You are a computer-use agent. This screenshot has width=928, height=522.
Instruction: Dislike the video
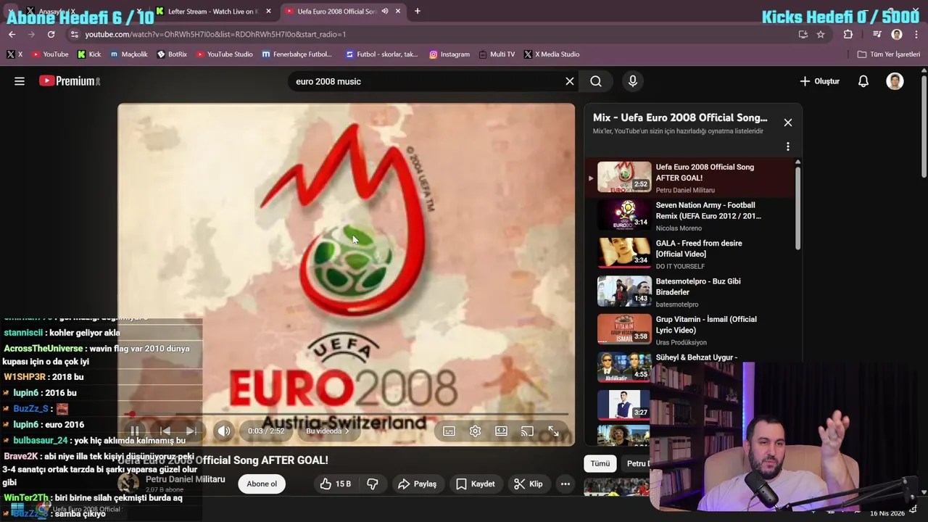(373, 484)
